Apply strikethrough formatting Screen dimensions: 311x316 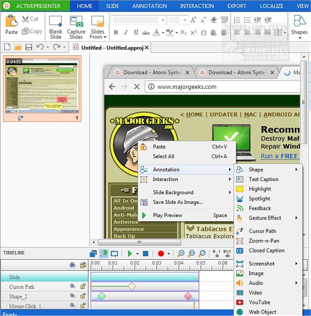[x=146, y=33]
